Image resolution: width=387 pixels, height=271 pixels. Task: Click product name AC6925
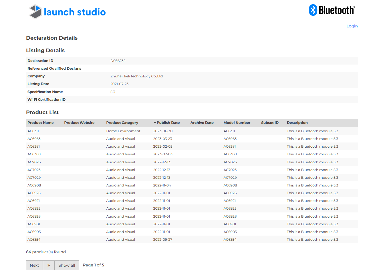click(34, 208)
